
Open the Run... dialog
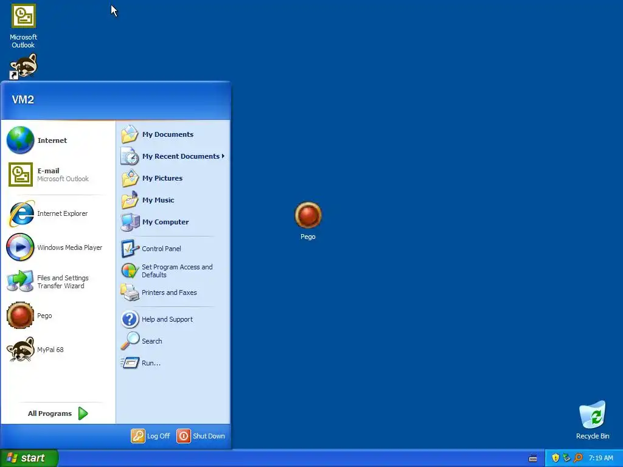pyautogui.click(x=173, y=363)
